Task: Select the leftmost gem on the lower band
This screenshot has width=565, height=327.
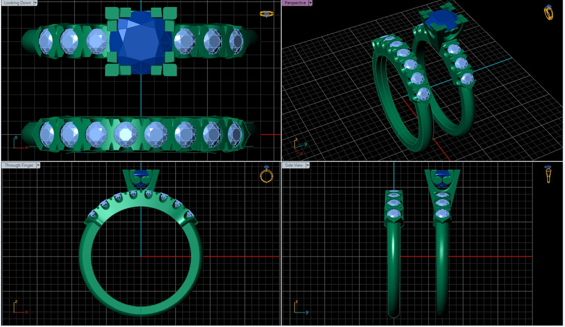Action: pos(47,134)
